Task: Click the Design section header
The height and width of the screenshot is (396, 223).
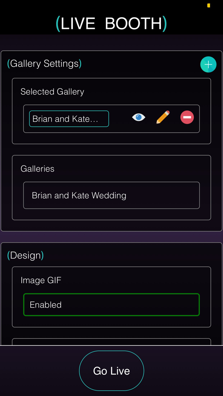Action: 25,255
